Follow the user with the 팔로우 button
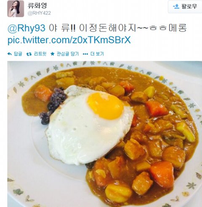 coord(185,7)
